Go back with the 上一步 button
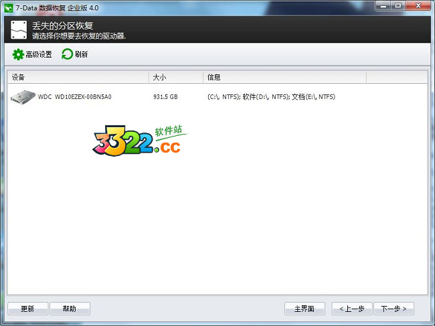 pos(352,309)
